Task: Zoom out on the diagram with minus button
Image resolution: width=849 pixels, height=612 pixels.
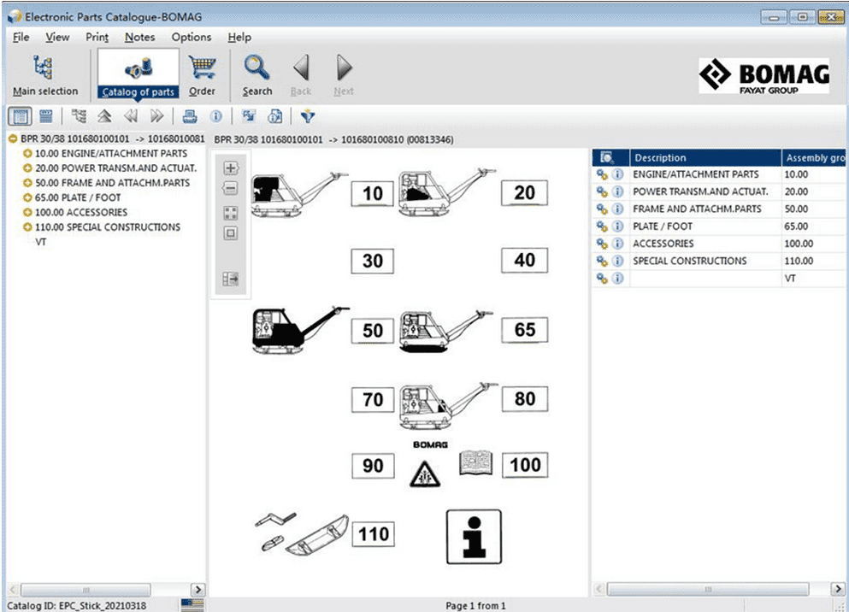Action: pyautogui.click(x=230, y=189)
